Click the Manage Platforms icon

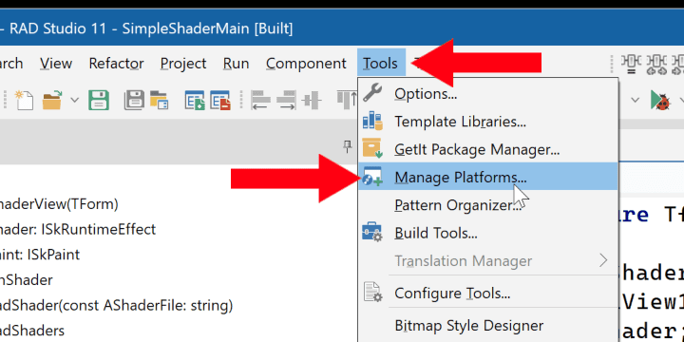tap(372, 177)
